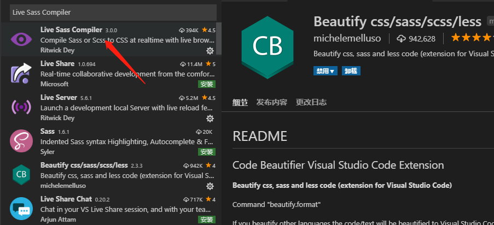This screenshot has height=225, width=494.
Task: Click the 4.5 star rating of Live Sass Compiler
Action: click(208, 30)
